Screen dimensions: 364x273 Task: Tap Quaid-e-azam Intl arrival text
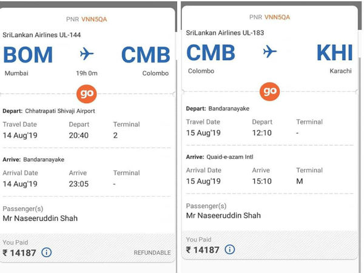(230, 157)
